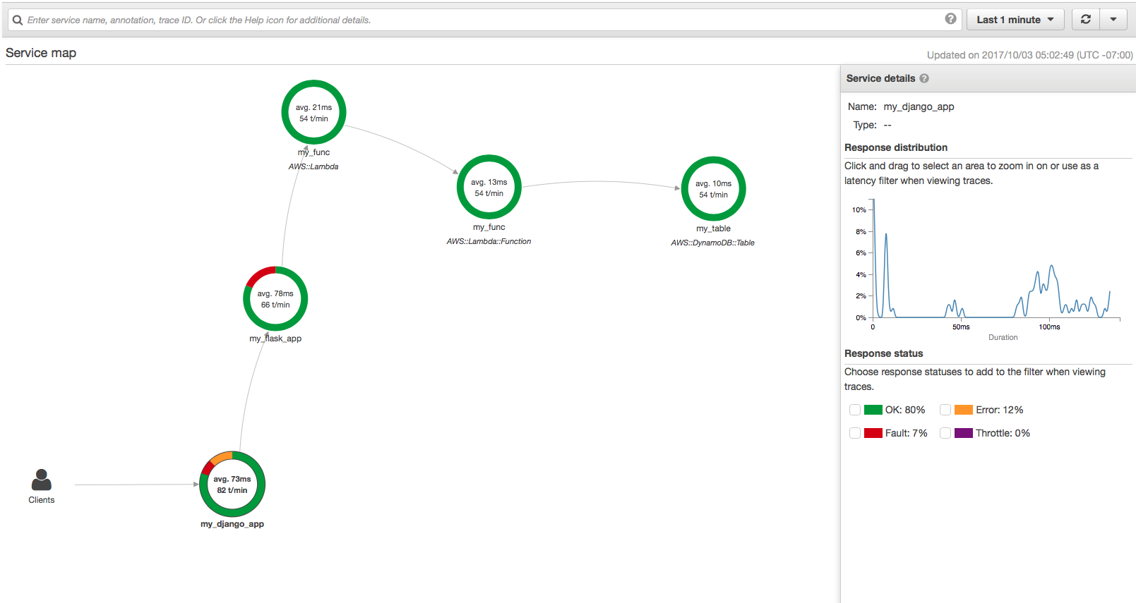This screenshot has width=1136, height=603.
Task: Enable the OK response status checkbox
Action: pyautogui.click(x=855, y=410)
